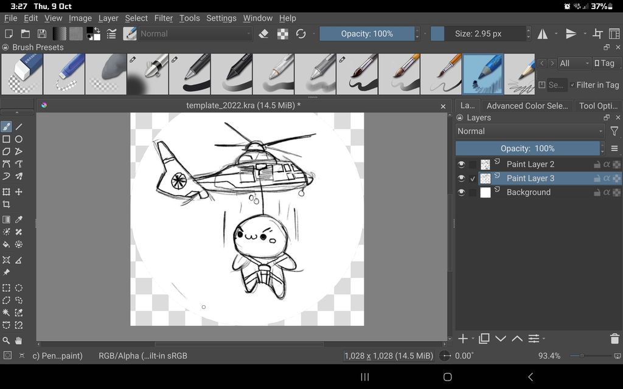The image size is (623, 389).
Task: Select the Move tool
Action: click(19, 192)
